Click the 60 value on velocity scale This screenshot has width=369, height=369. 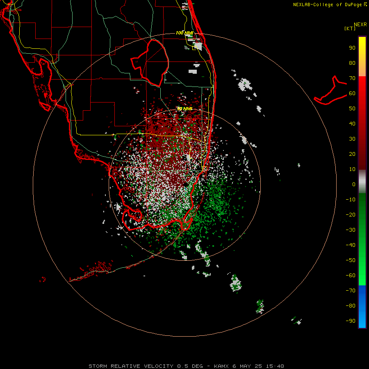pyautogui.click(x=352, y=93)
